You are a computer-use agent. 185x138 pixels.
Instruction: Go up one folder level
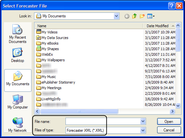[x=134, y=16]
